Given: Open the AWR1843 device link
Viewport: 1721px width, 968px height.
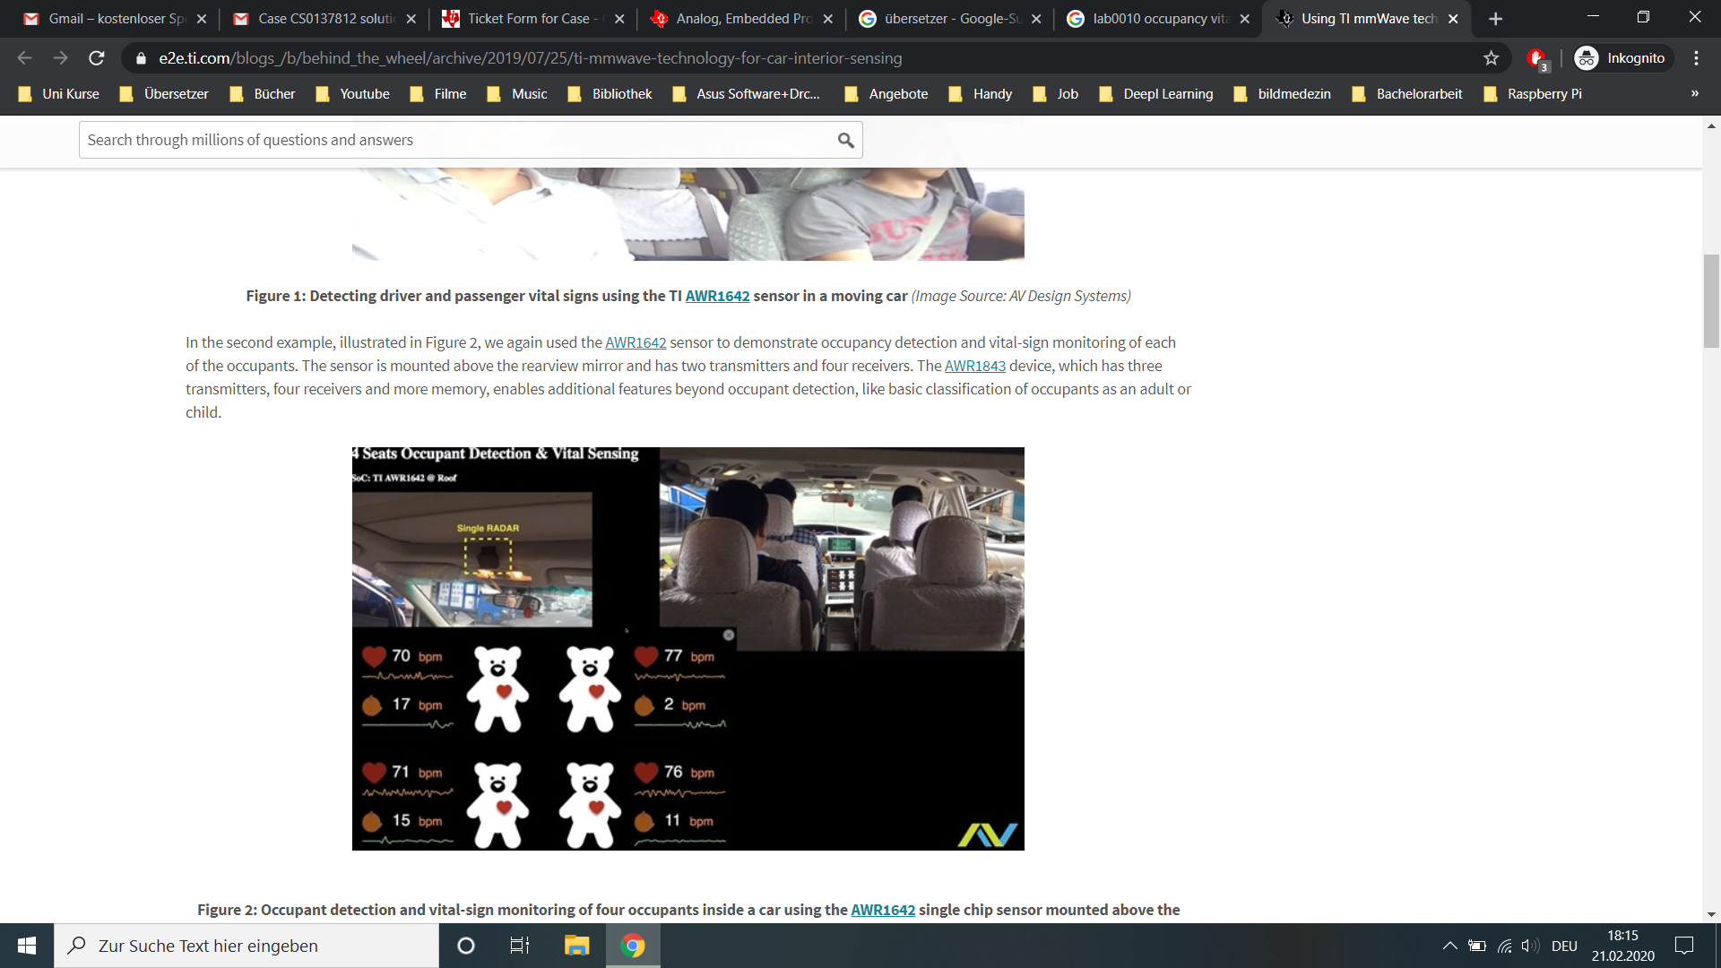Looking at the screenshot, I should pyautogui.click(x=974, y=366).
